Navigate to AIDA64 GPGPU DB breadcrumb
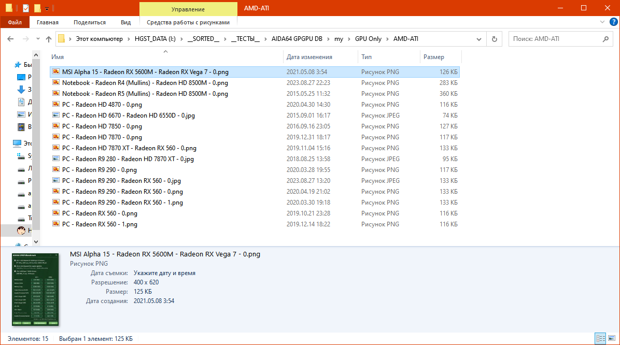 pos(297,39)
